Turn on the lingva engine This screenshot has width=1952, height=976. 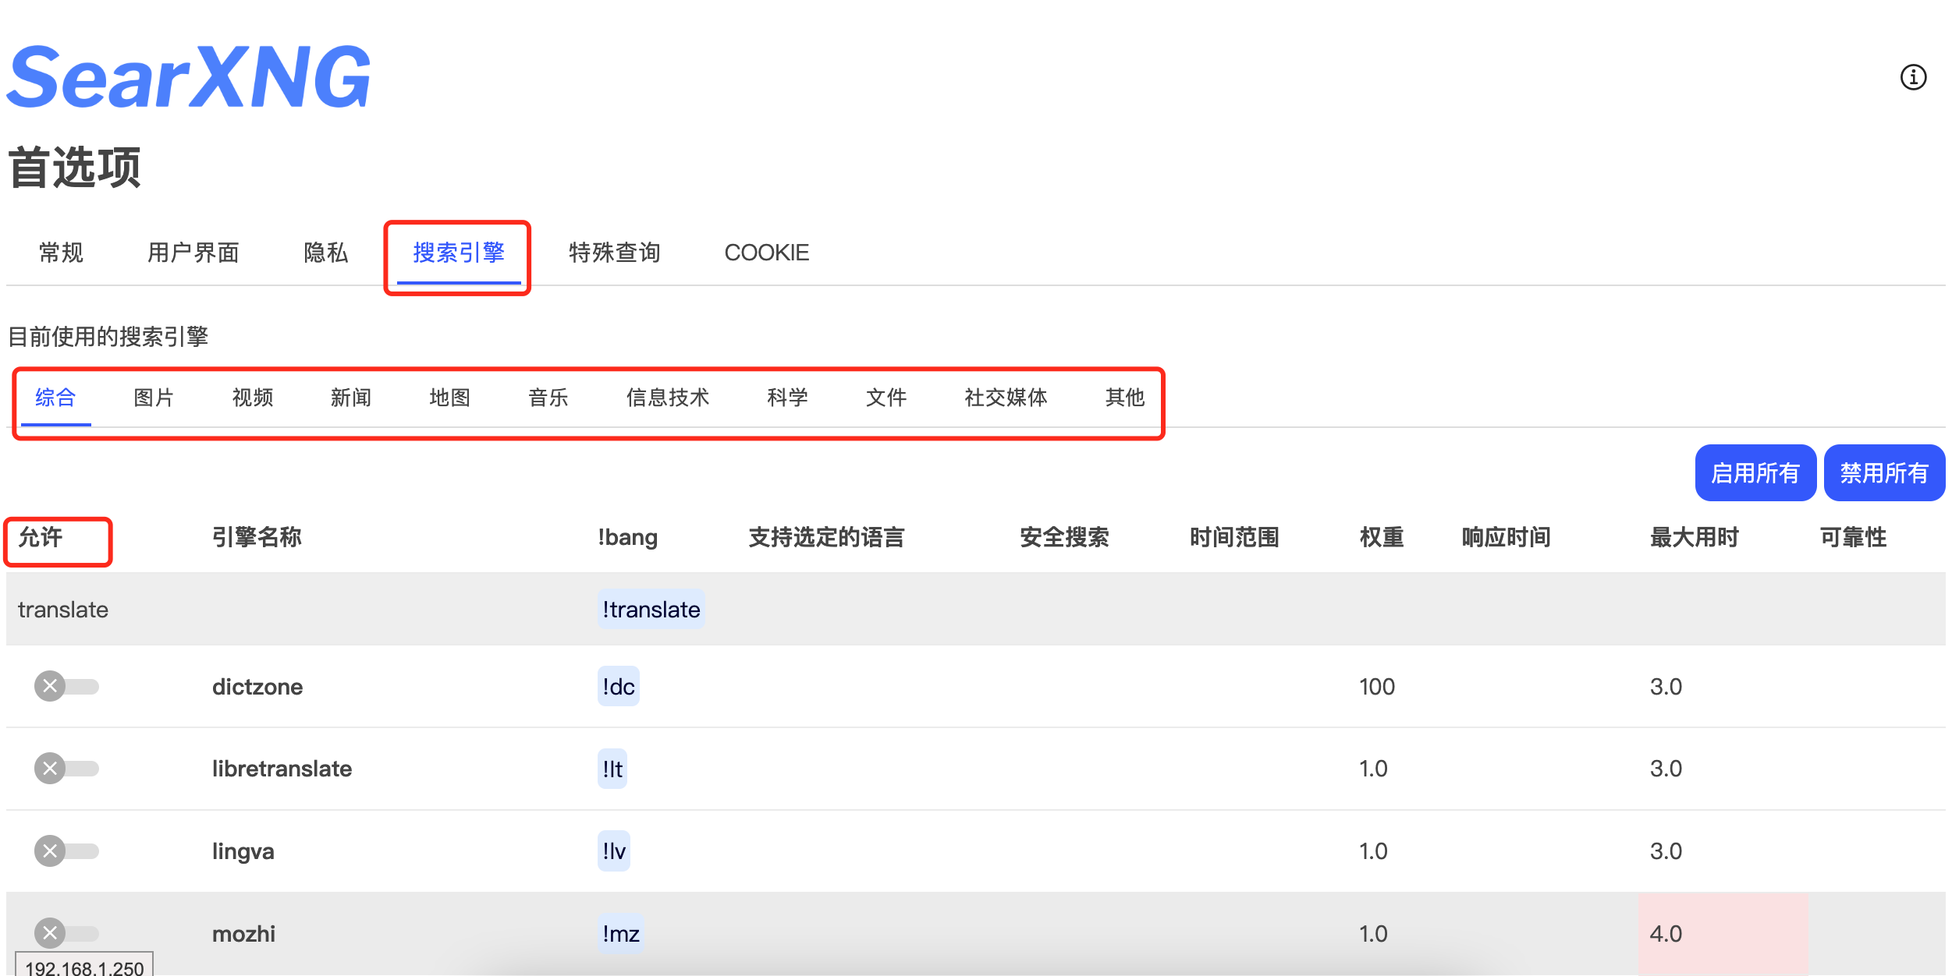click(x=66, y=850)
